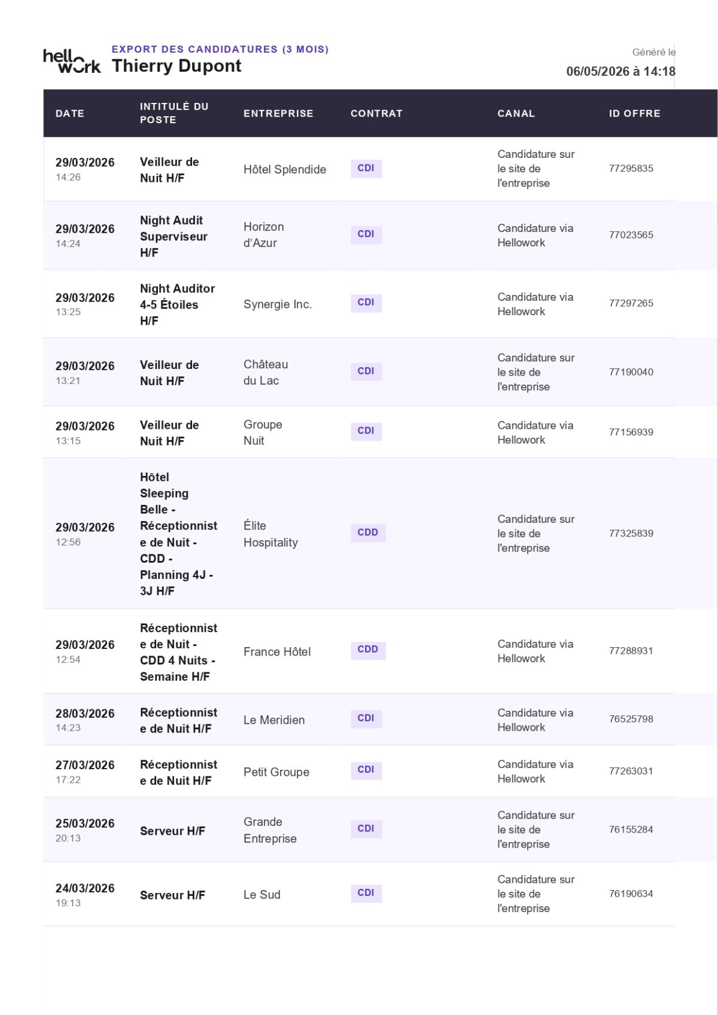718x1015 pixels.
Task: Open the Night Audit Superviseur H/F job title
Action: tap(174, 236)
